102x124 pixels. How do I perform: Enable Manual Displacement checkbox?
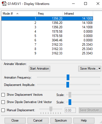tap(3, 110)
